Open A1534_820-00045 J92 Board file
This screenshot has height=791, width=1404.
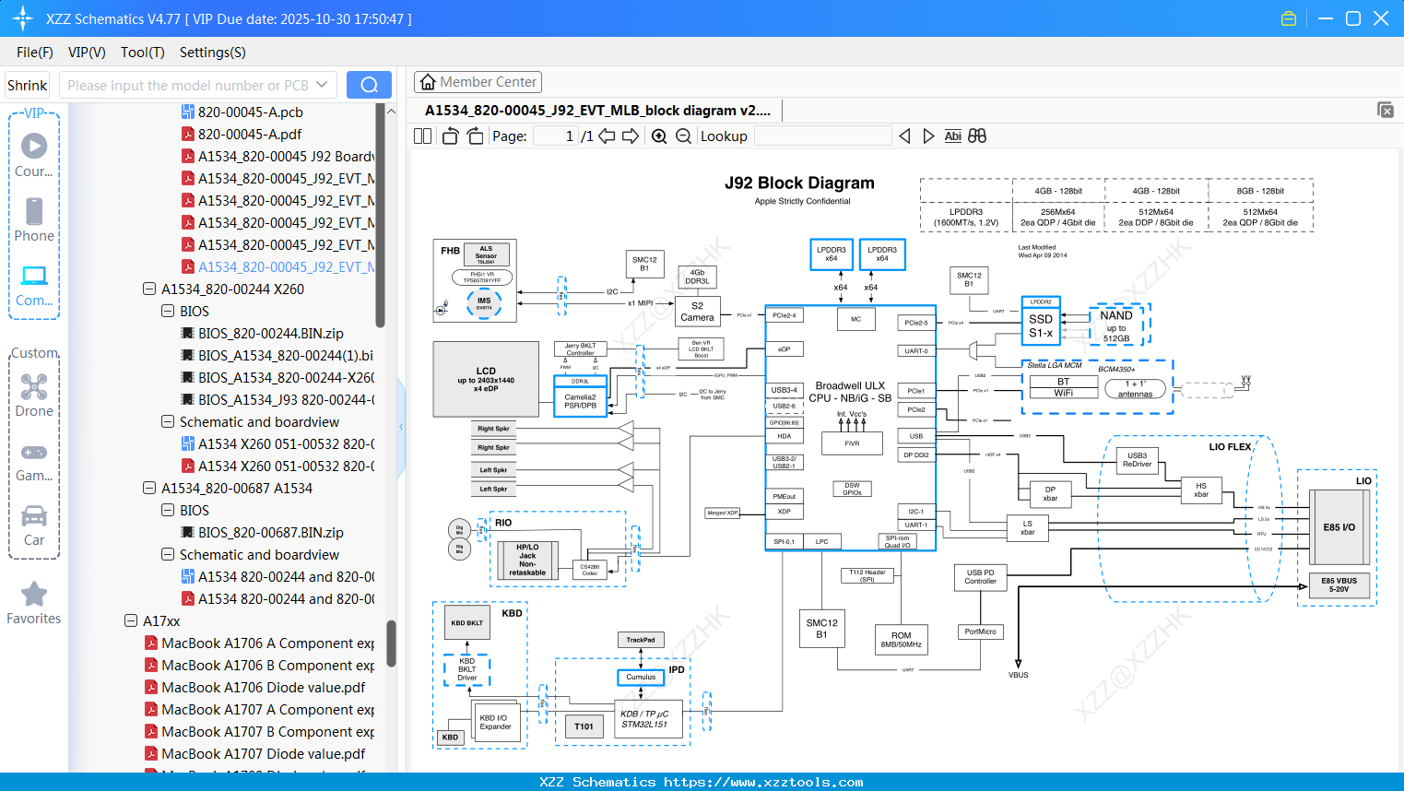coord(286,157)
